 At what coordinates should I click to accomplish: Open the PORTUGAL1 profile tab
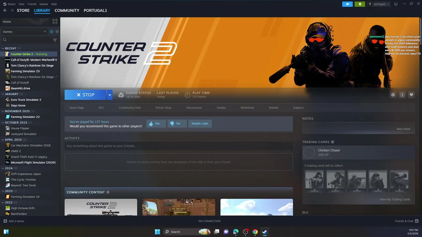point(95,11)
